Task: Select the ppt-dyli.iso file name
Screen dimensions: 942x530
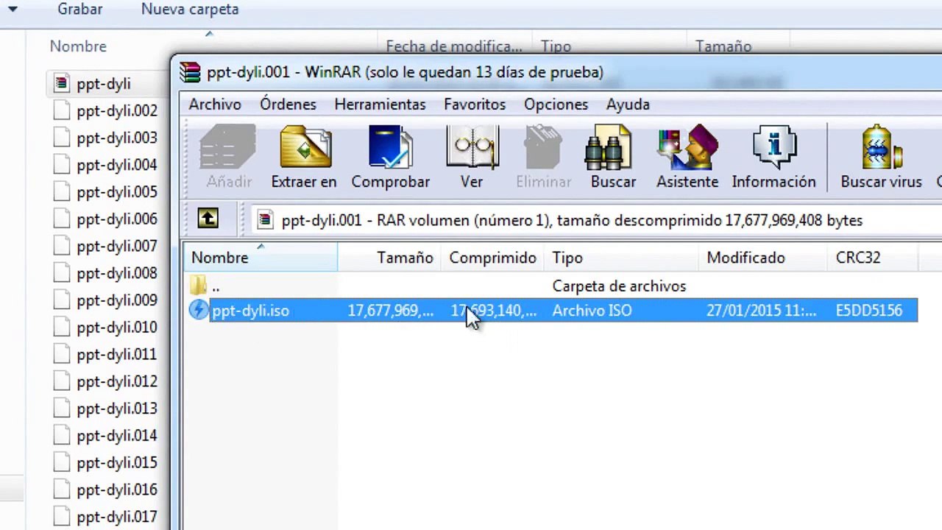Action: point(250,311)
